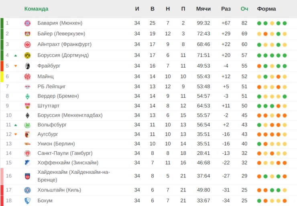Click first form dot in Бавария row
Image resolution: width=297 pixels, height=206 pixels.
[x=259, y=23]
